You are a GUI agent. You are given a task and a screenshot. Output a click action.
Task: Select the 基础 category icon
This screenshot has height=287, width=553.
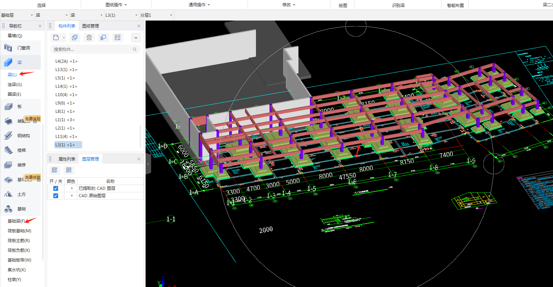pyautogui.click(x=8, y=209)
